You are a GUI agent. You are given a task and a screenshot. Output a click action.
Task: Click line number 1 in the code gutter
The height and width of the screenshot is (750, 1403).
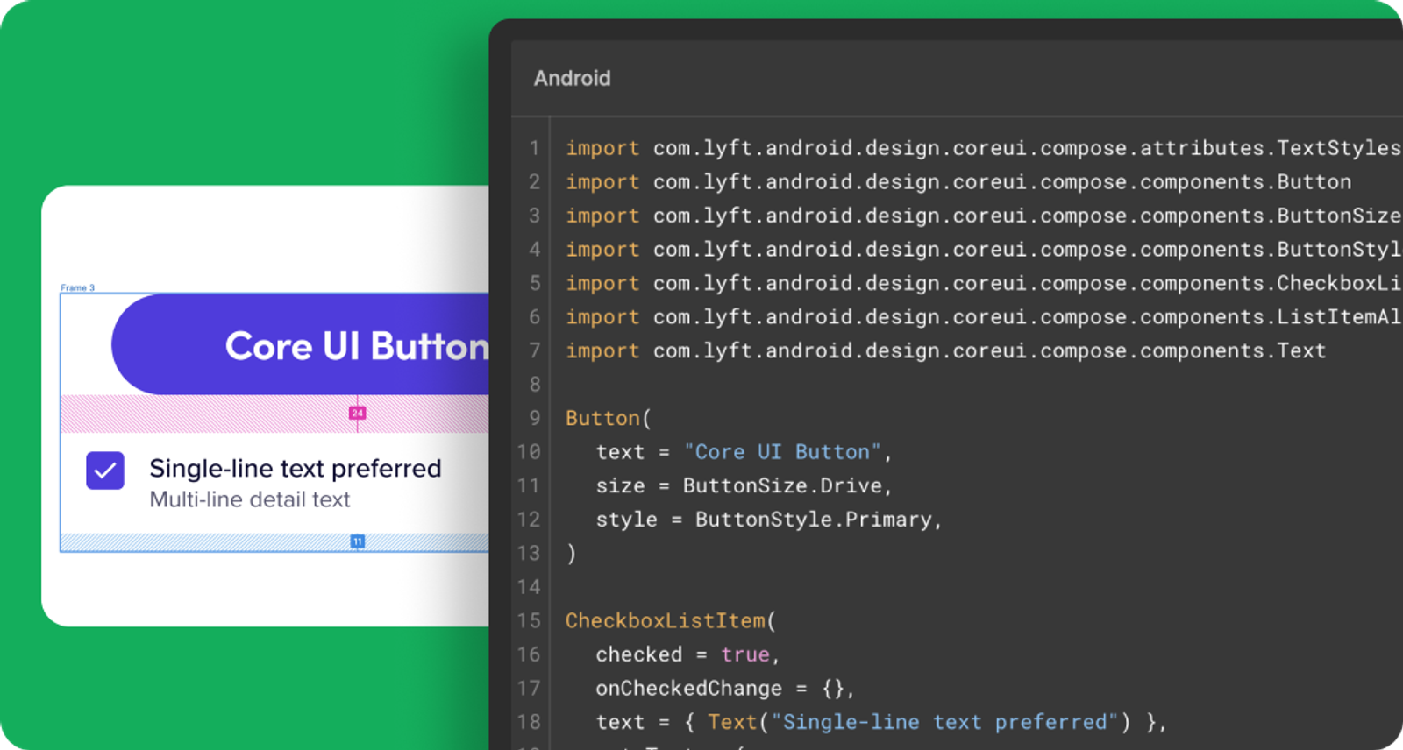pos(534,148)
